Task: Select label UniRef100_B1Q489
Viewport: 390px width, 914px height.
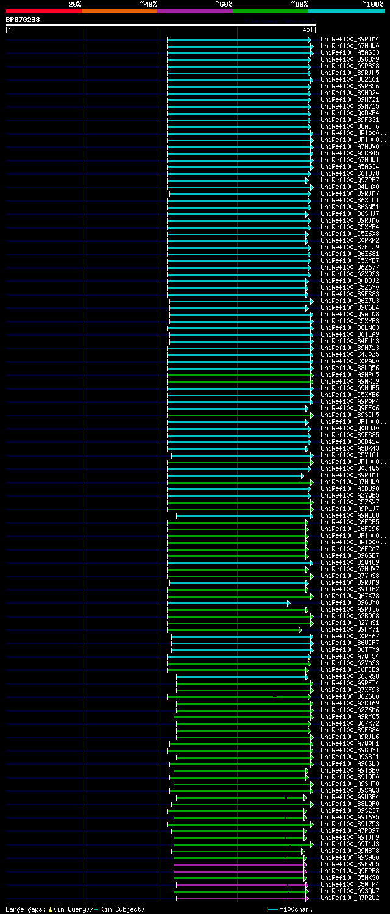Action: pyautogui.click(x=350, y=563)
